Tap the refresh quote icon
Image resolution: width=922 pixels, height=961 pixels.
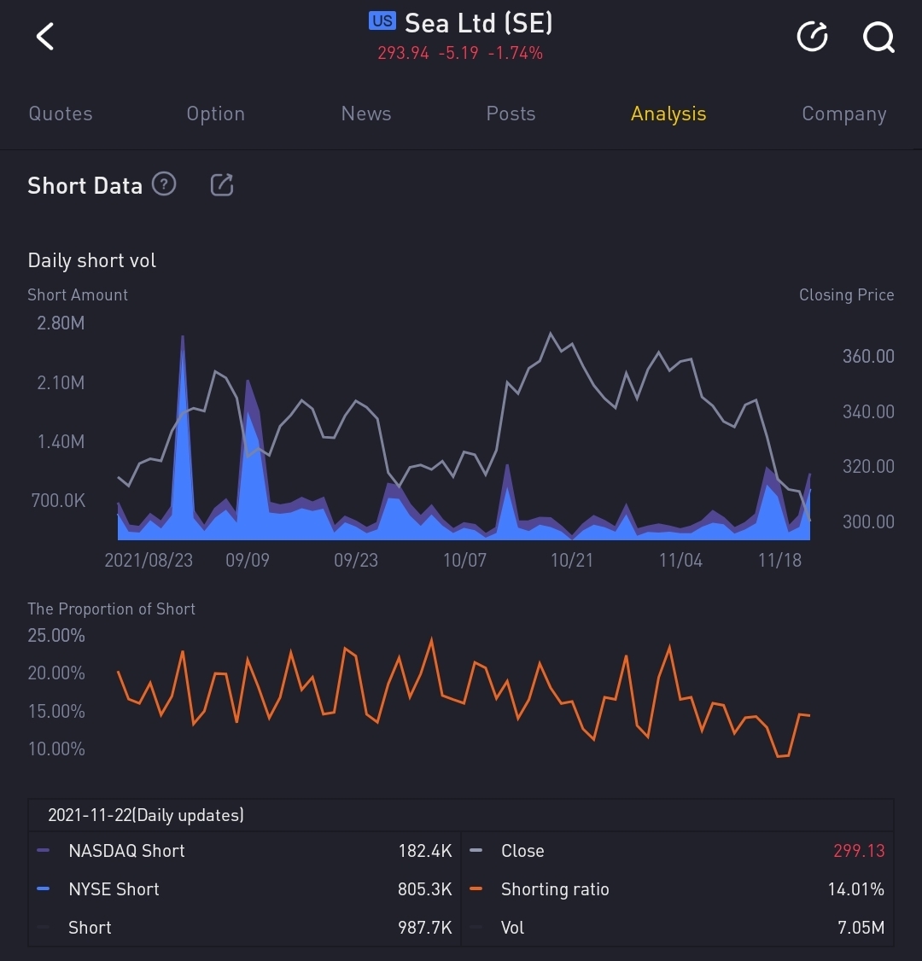[x=812, y=37]
